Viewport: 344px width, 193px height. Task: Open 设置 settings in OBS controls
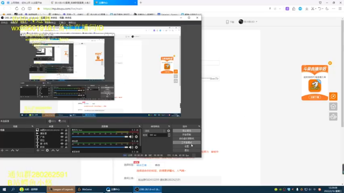[x=187, y=146]
